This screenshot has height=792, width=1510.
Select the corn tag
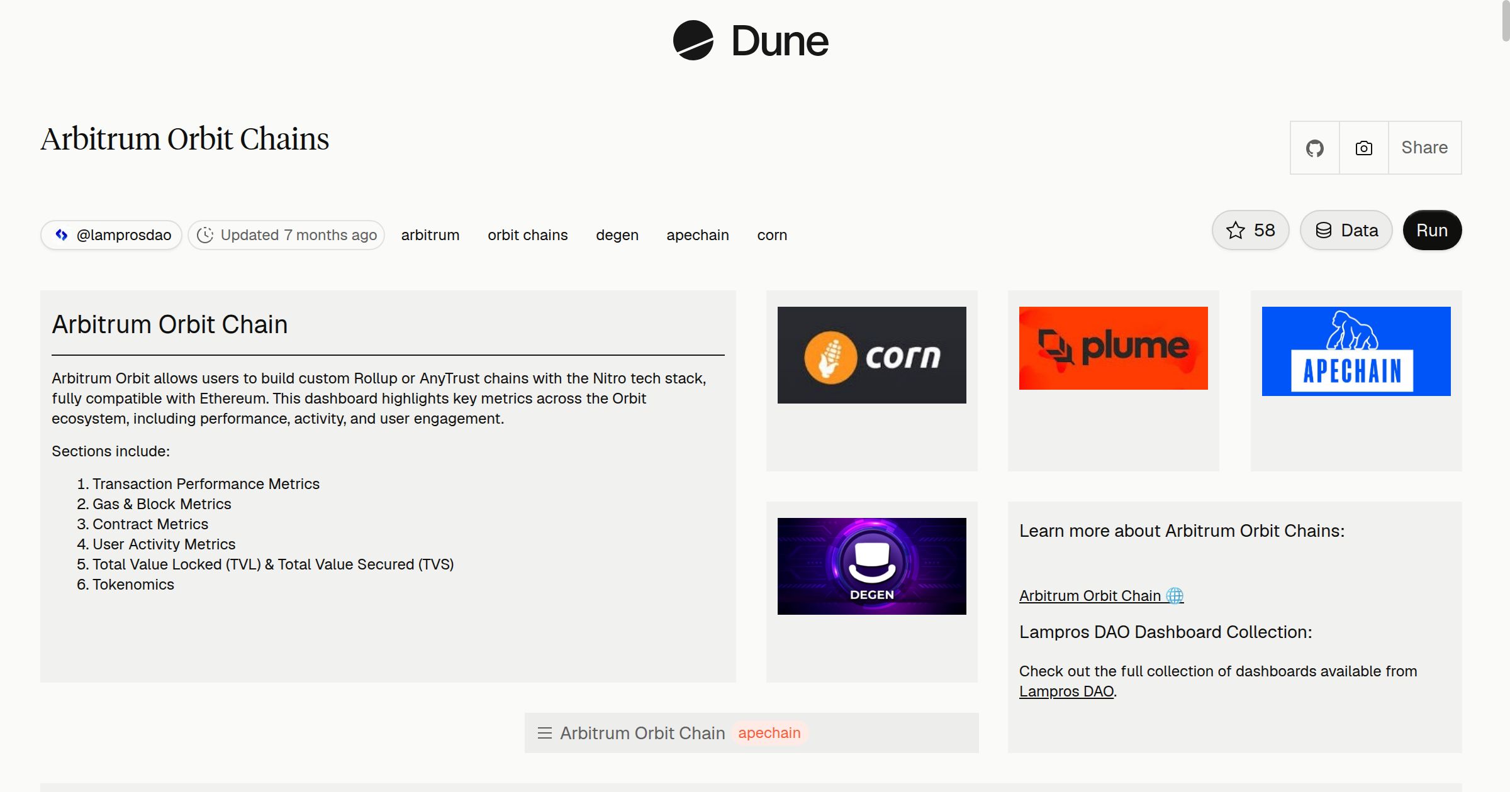[x=772, y=235]
